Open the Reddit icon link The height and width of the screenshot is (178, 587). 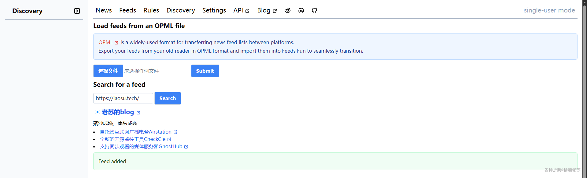287,10
